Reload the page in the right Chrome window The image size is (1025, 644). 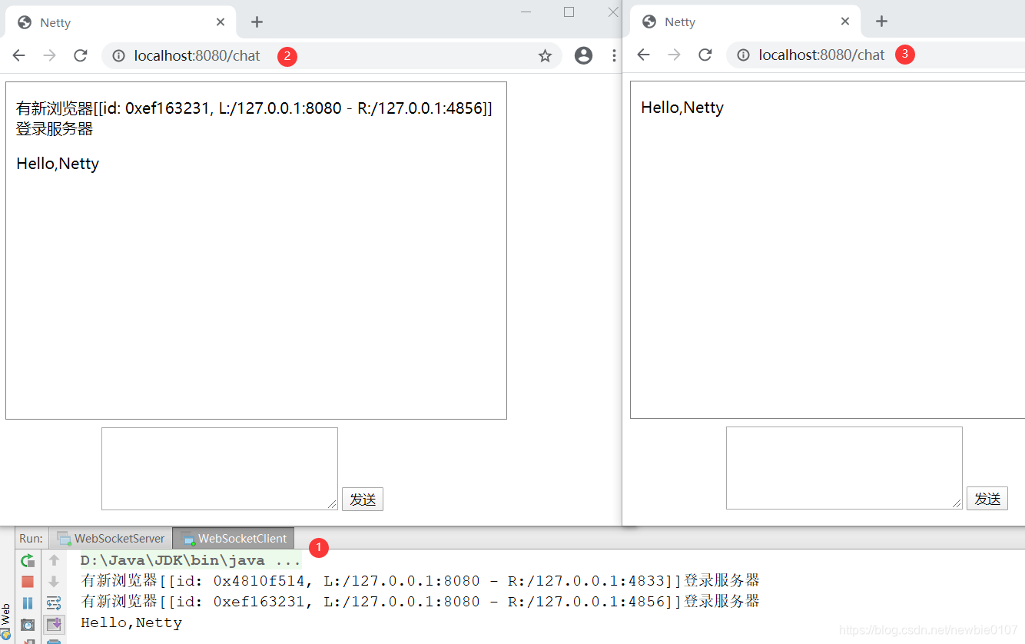[x=705, y=55]
